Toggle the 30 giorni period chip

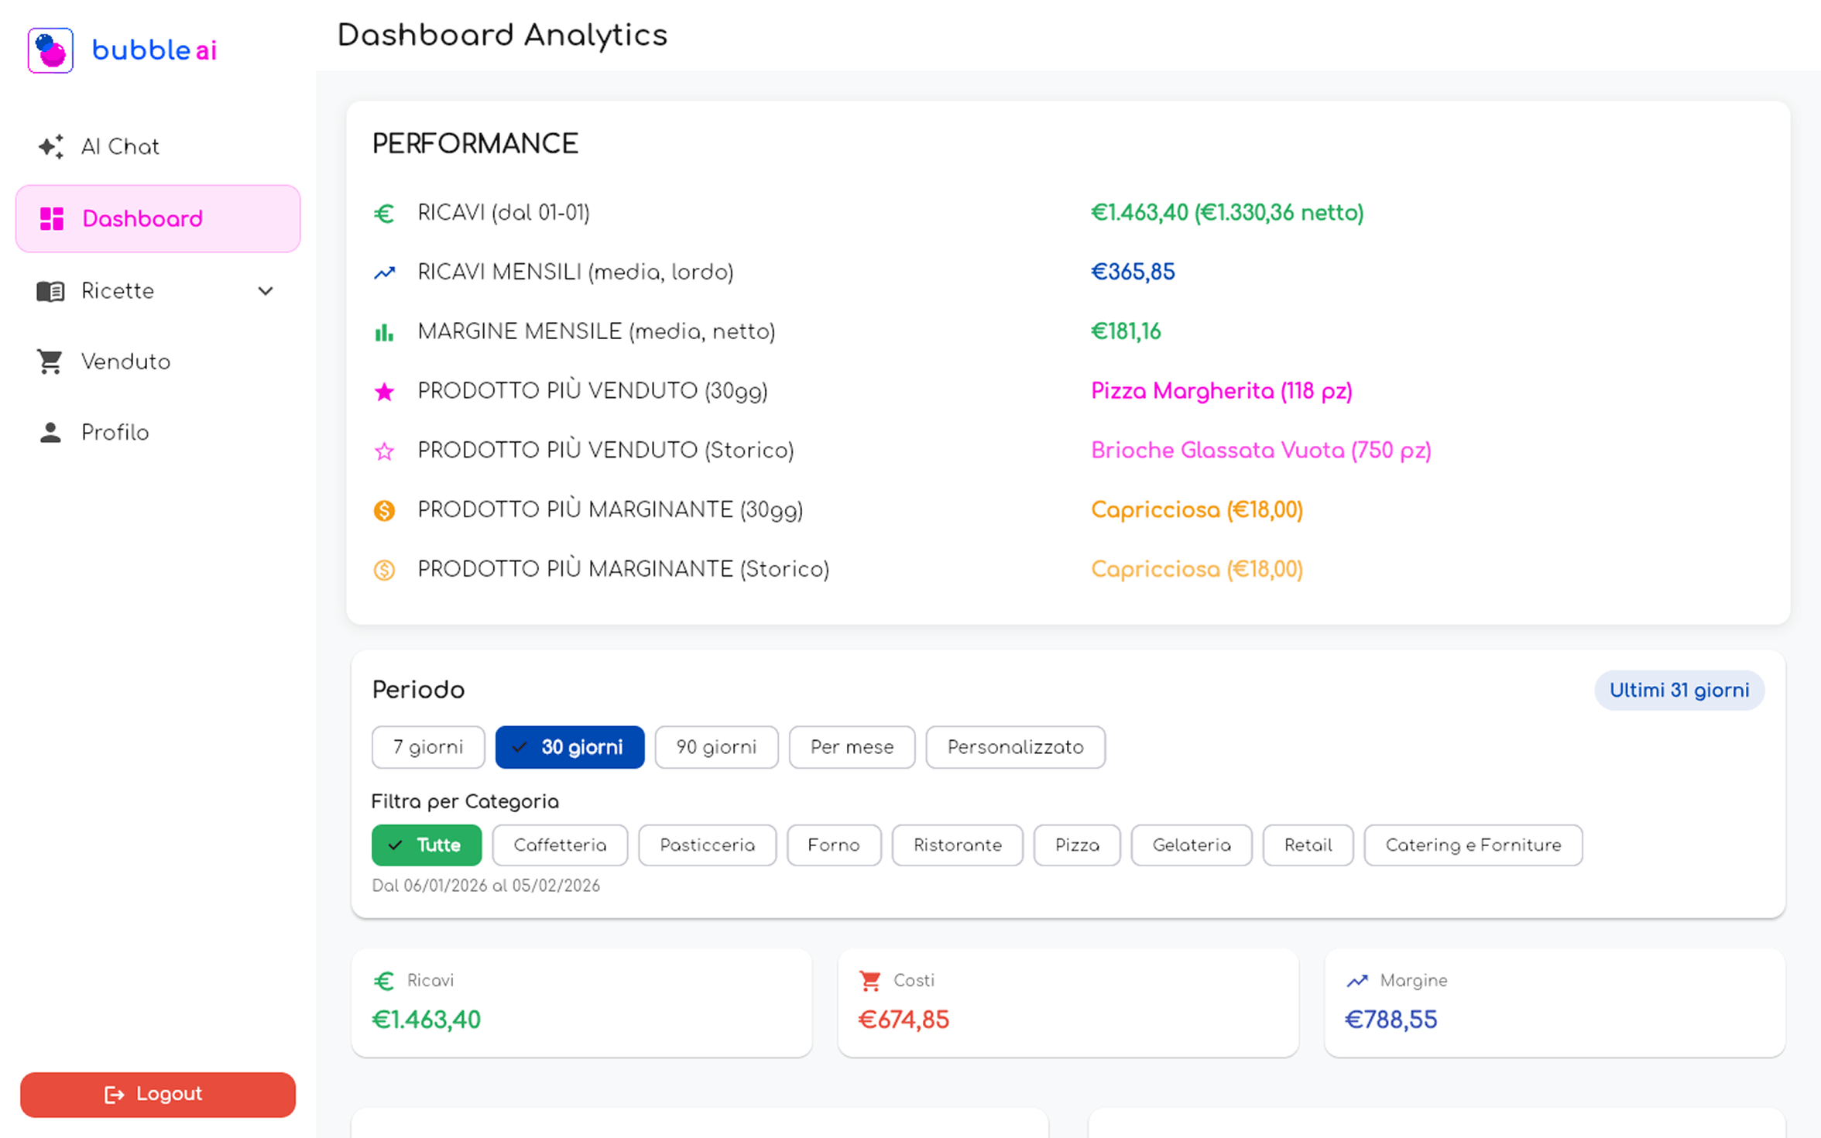[x=570, y=747]
